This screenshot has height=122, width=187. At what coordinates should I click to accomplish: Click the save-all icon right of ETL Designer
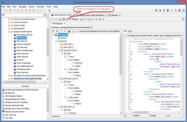click(x=85, y=19)
